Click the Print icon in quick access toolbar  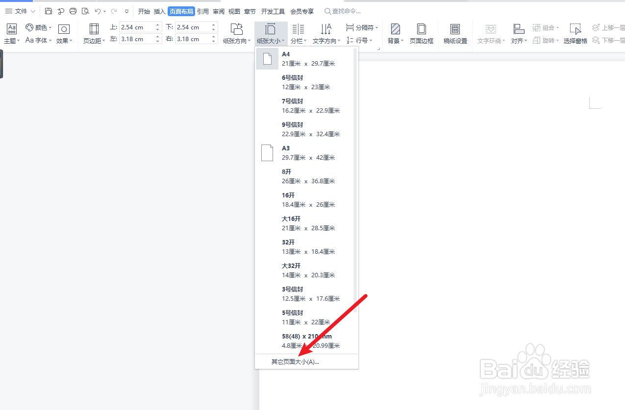point(73,11)
